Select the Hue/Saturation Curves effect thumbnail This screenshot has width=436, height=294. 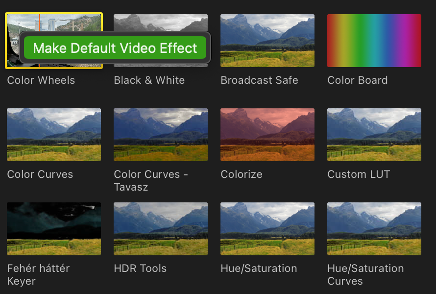(374, 229)
